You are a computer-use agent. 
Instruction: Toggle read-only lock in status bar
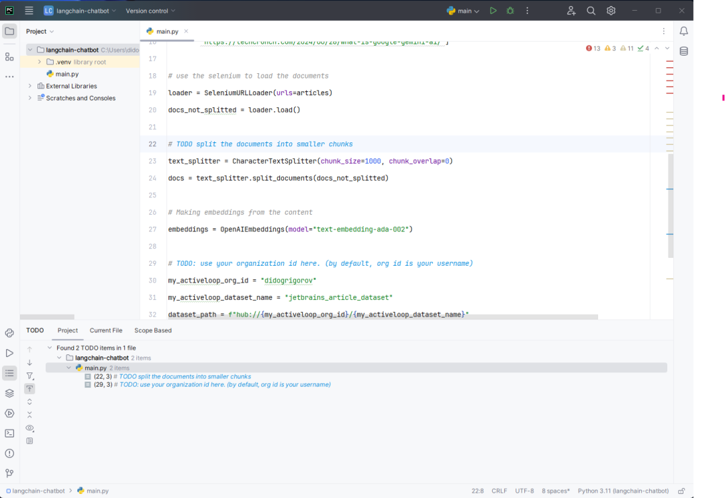(681, 491)
